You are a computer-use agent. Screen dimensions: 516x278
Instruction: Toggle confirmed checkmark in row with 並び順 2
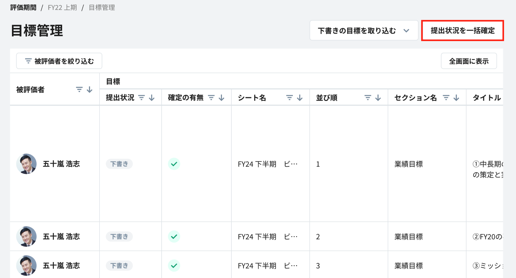tap(174, 237)
